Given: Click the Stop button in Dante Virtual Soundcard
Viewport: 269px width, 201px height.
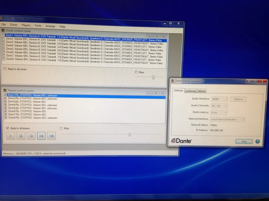Looking at the screenshot, I should click(244, 141).
